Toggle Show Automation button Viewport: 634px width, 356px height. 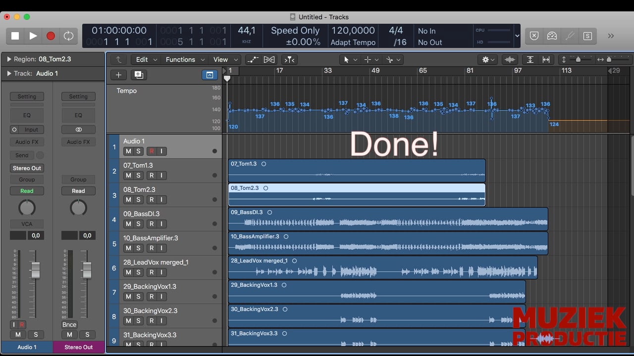pos(253,59)
